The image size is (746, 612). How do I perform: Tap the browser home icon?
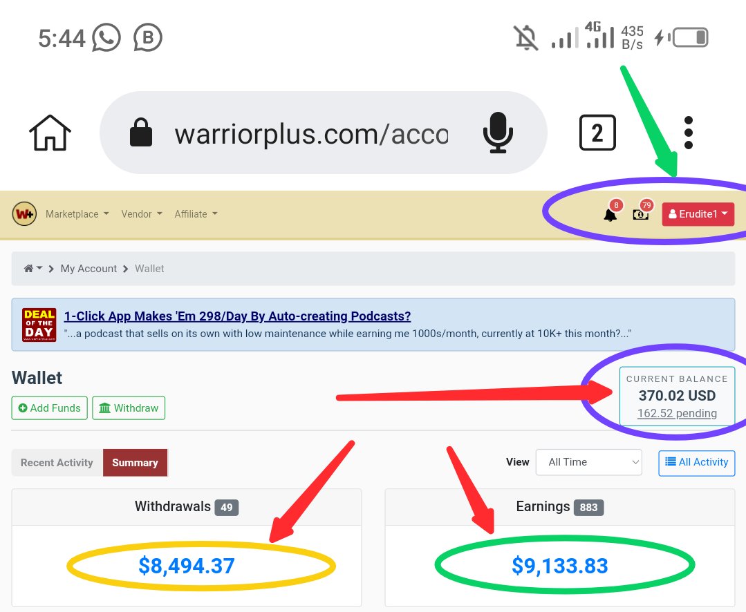point(50,133)
